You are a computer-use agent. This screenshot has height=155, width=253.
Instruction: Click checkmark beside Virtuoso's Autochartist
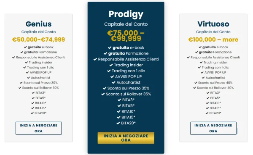[203, 77]
